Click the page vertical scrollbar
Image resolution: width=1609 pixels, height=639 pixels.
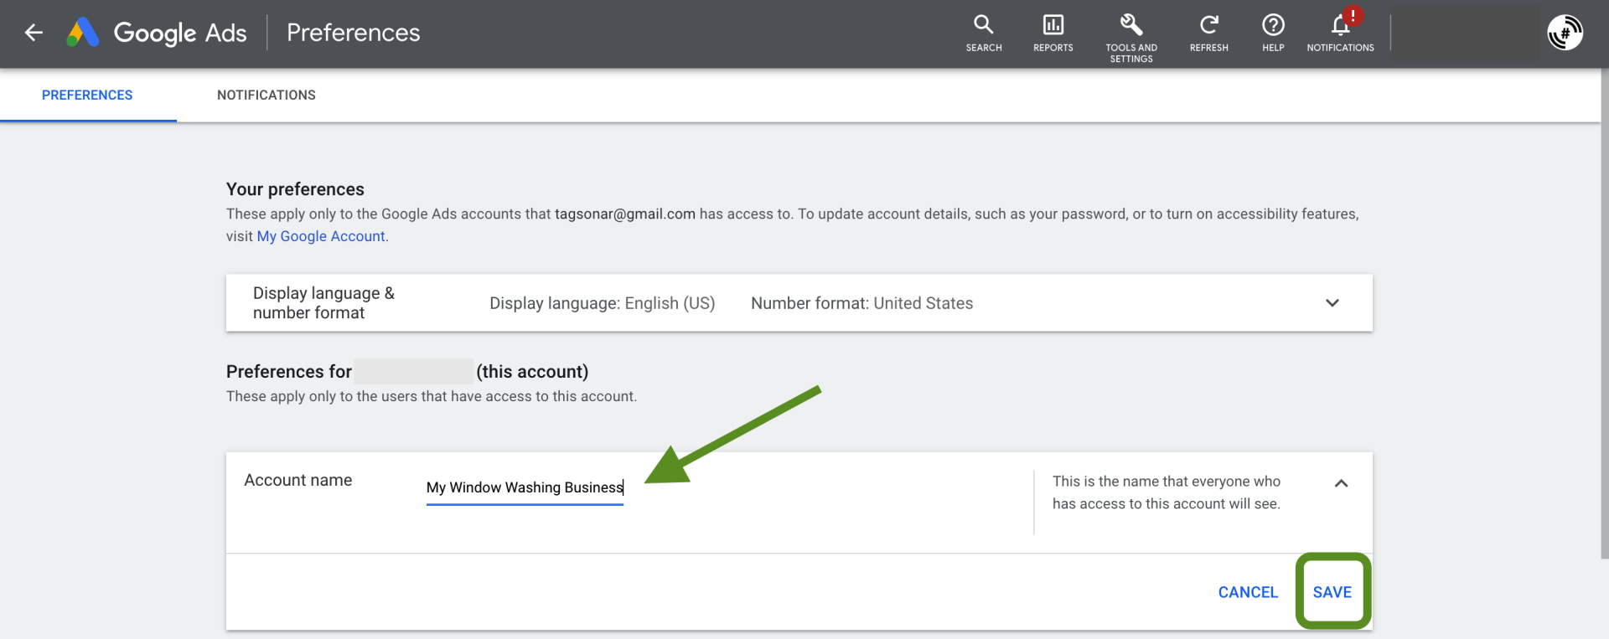click(x=1604, y=314)
